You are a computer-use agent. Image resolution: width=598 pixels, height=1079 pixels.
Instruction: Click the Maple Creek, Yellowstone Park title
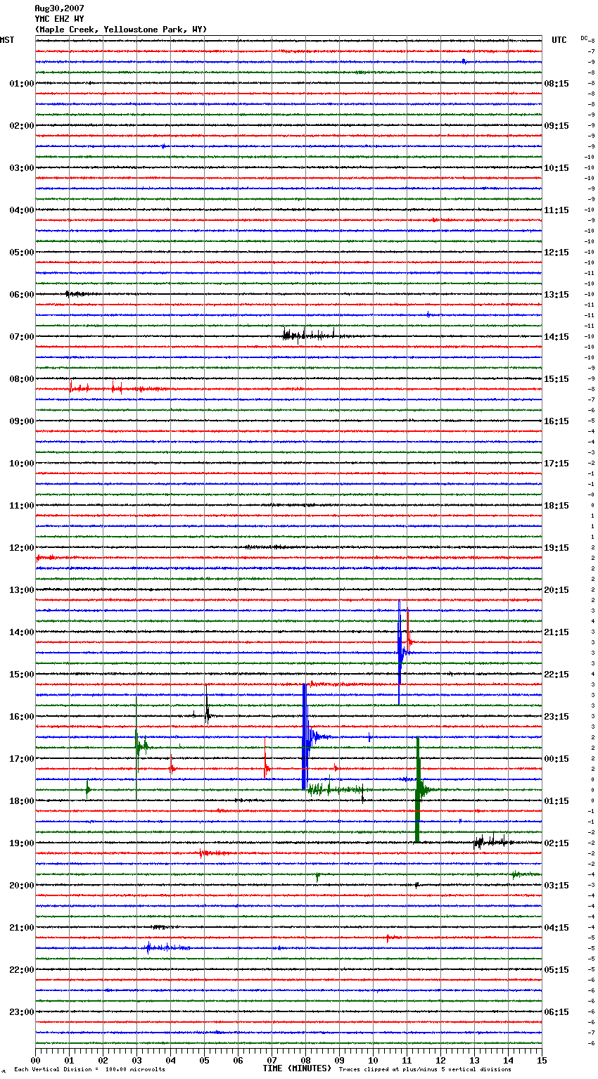121,30
